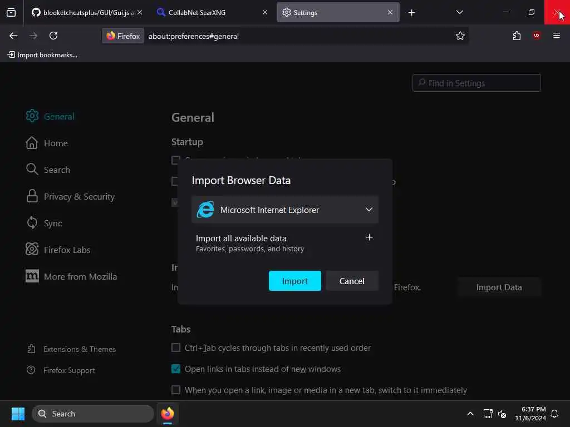The width and height of the screenshot is (570, 427).
Task: Open the Firefox application menu
Action: click(x=557, y=36)
